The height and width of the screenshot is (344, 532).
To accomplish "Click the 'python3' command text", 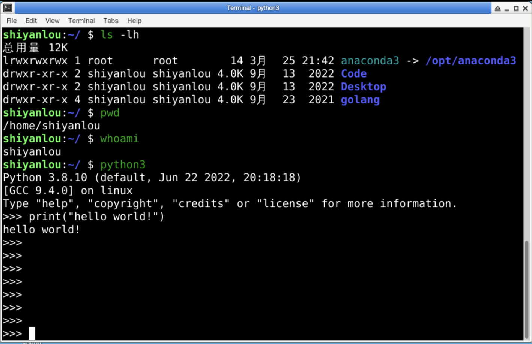I will pos(123,165).
